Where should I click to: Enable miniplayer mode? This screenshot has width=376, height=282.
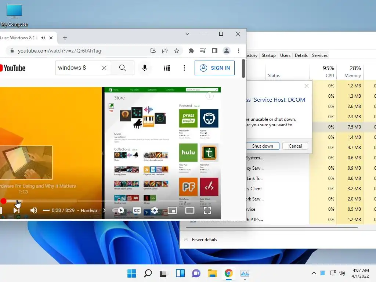tap(172, 210)
